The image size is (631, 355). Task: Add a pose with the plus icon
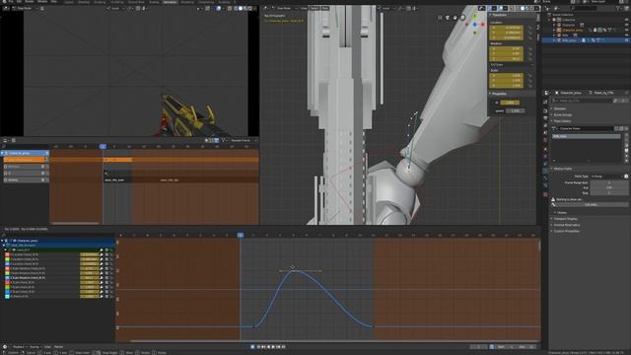coord(627,136)
